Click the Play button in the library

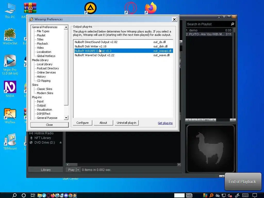(x=71, y=170)
